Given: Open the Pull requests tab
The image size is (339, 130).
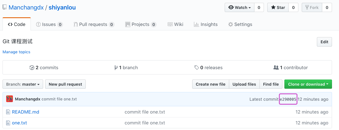Looking at the screenshot, I should point(94,25).
